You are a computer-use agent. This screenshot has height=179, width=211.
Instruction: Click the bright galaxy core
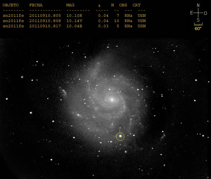(112, 100)
